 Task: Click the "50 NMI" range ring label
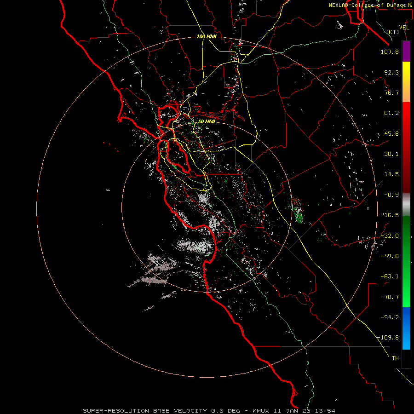pyautogui.click(x=207, y=121)
